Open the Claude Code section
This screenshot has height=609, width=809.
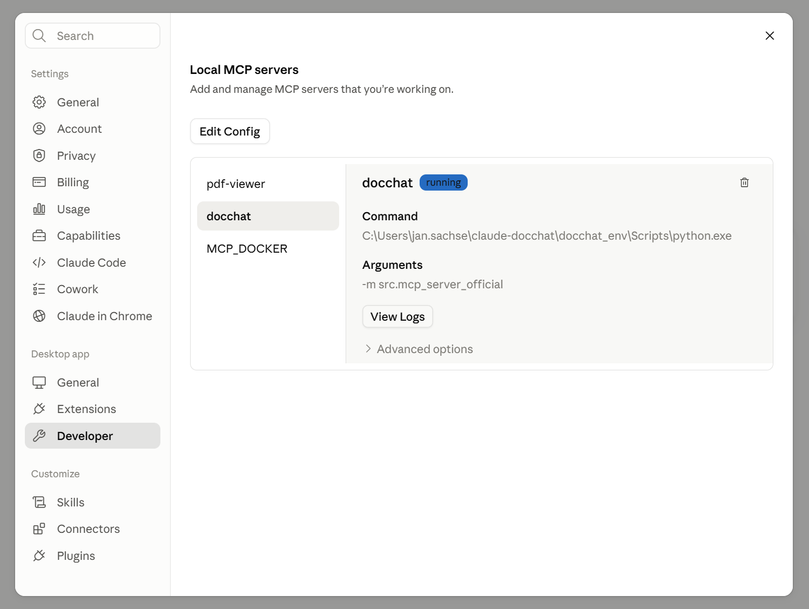[91, 262]
